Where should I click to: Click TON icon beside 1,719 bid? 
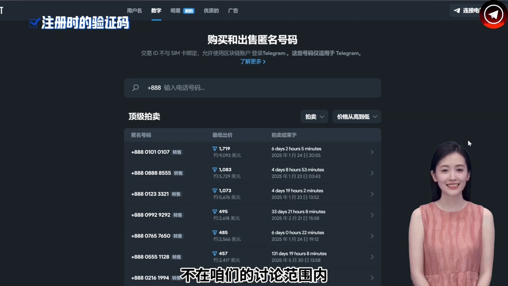[x=215, y=149]
